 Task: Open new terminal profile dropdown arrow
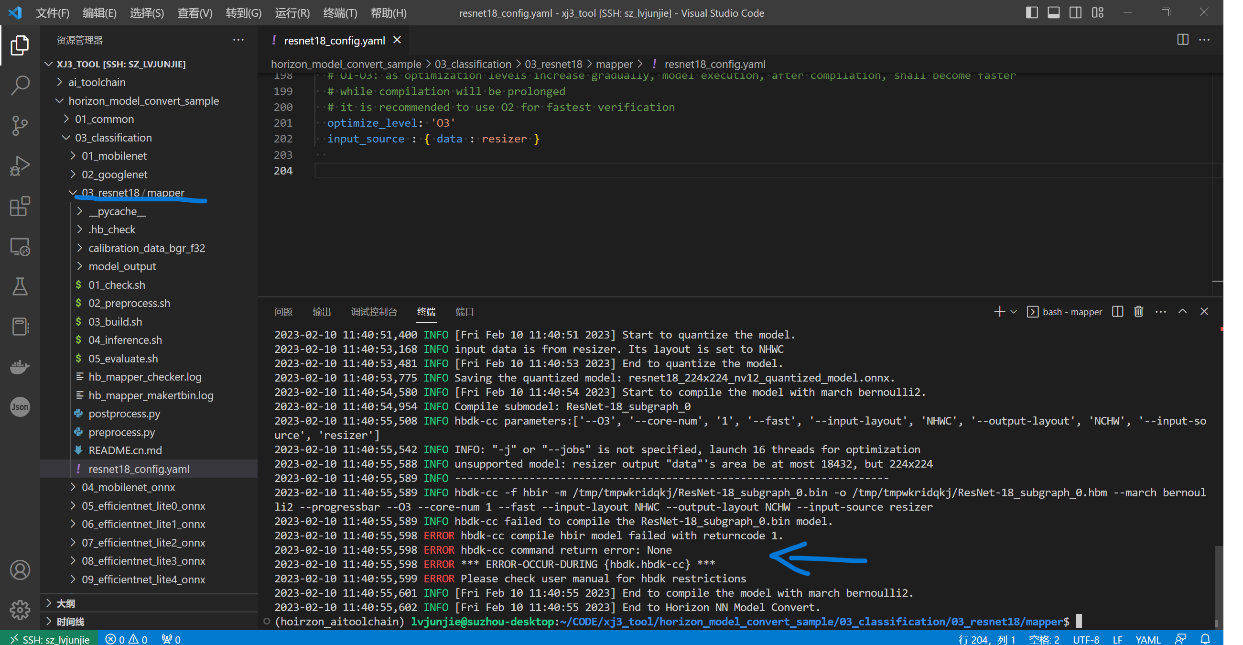pyautogui.click(x=1013, y=312)
